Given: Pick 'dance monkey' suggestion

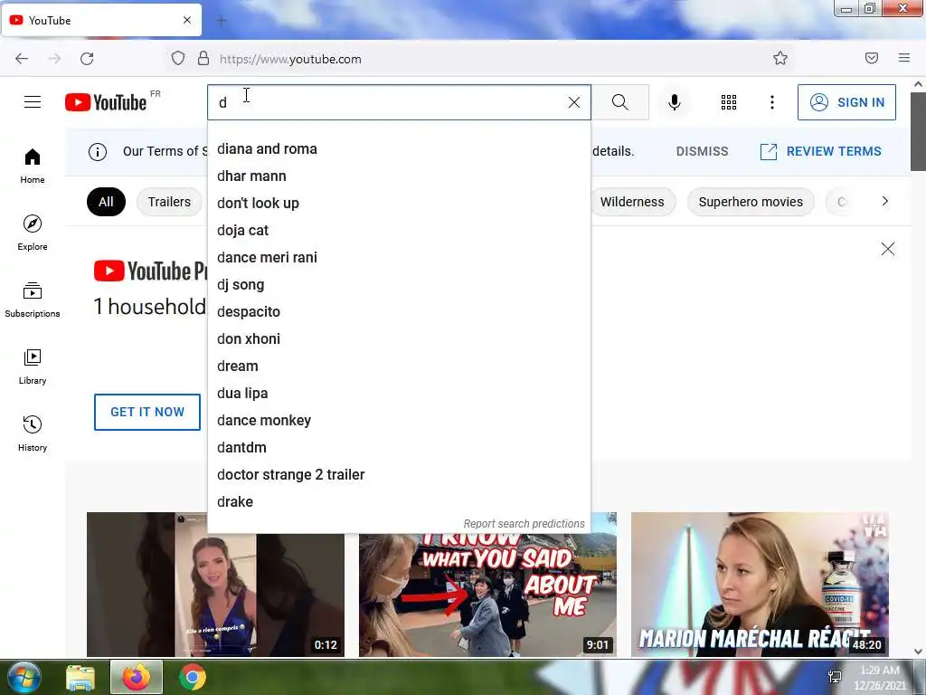Looking at the screenshot, I should click(x=399, y=421).
